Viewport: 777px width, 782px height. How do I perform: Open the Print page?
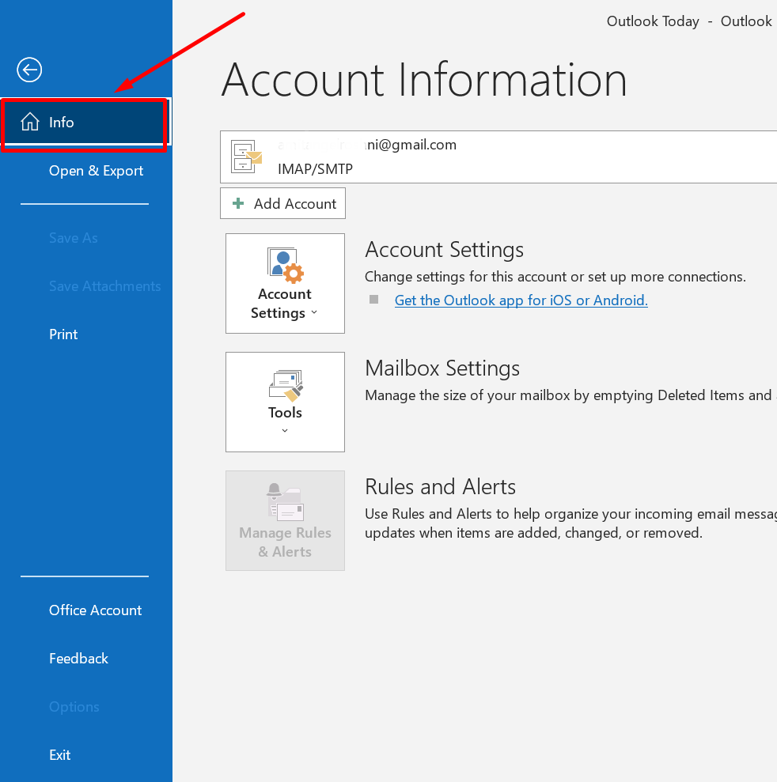(63, 334)
